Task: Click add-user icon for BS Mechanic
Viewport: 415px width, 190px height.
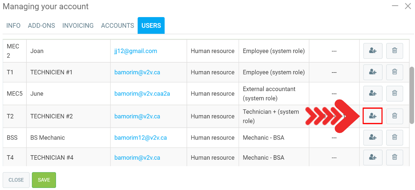Action: click(x=373, y=138)
